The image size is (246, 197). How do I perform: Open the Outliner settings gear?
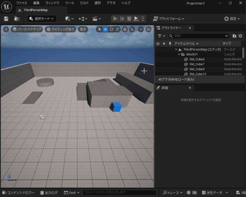[x=240, y=36]
